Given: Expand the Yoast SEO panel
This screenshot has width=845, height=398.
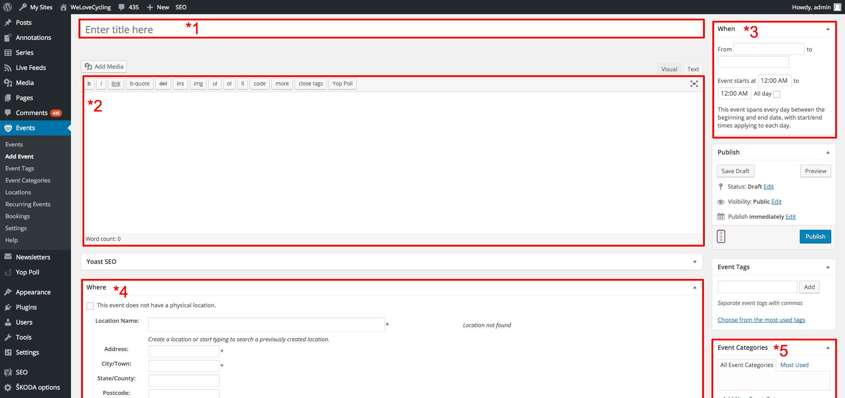Looking at the screenshot, I should click(695, 262).
